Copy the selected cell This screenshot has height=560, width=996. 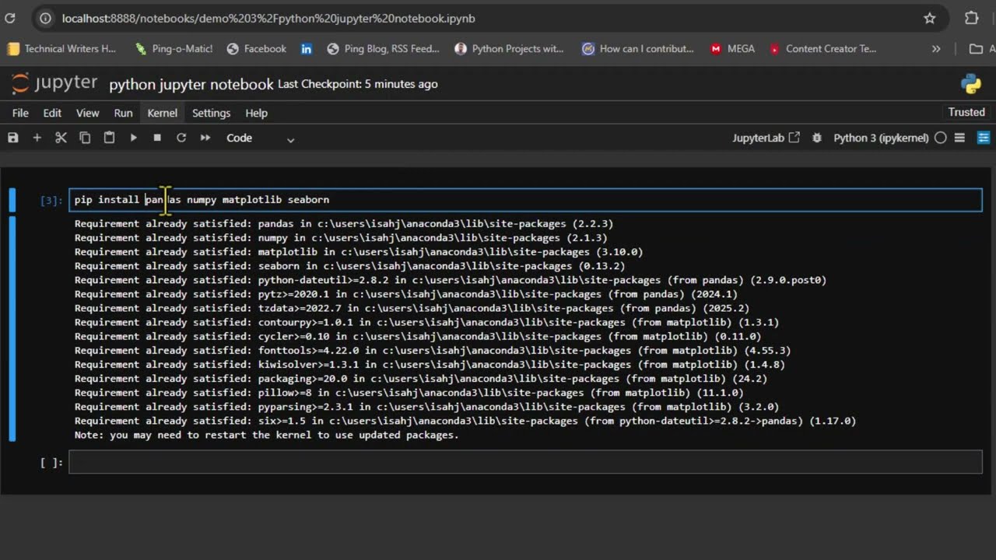85,138
